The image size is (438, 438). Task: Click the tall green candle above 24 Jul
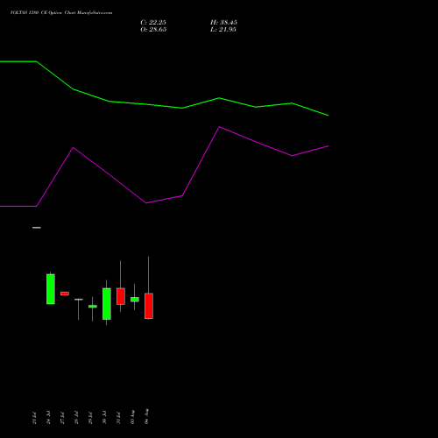pos(51,289)
